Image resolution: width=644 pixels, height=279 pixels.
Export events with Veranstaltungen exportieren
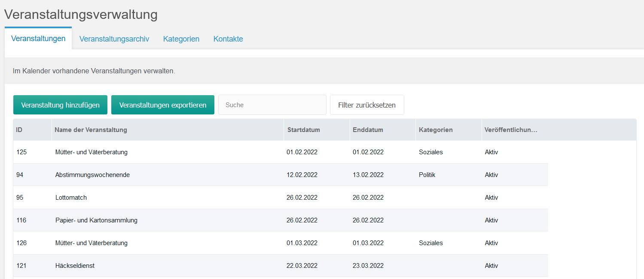[x=162, y=105]
